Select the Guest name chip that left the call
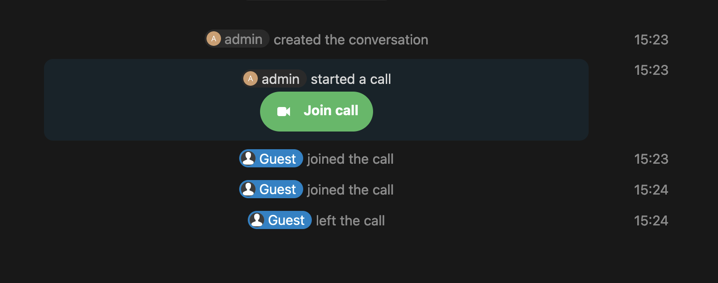This screenshot has width=718, height=283. pos(279,220)
